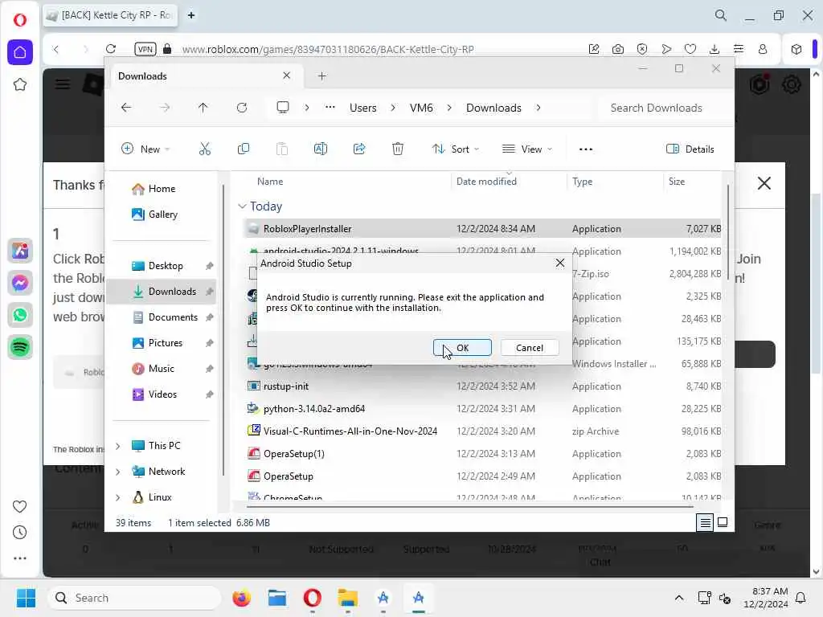The image size is (823, 617).
Task: Open Spotify in Opera sidebar
Action: [x=20, y=347]
